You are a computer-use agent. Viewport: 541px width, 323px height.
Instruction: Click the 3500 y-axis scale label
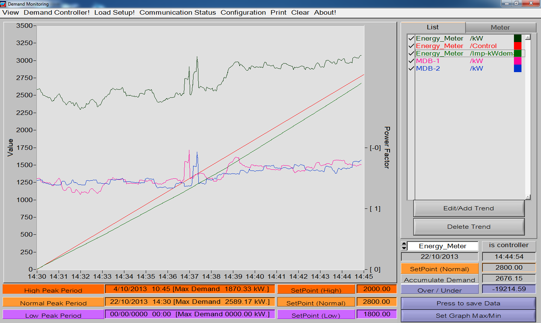(x=24, y=26)
